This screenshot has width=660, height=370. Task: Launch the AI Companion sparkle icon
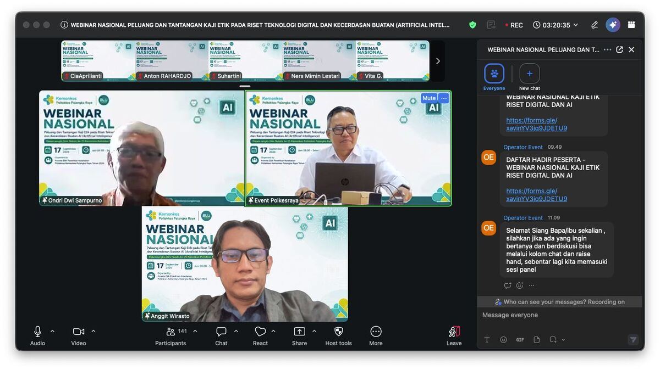coord(613,25)
